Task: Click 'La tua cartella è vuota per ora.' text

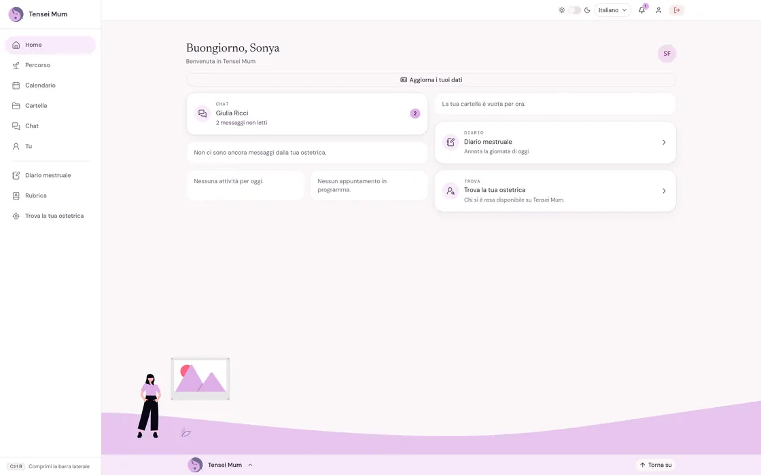Action: point(483,104)
